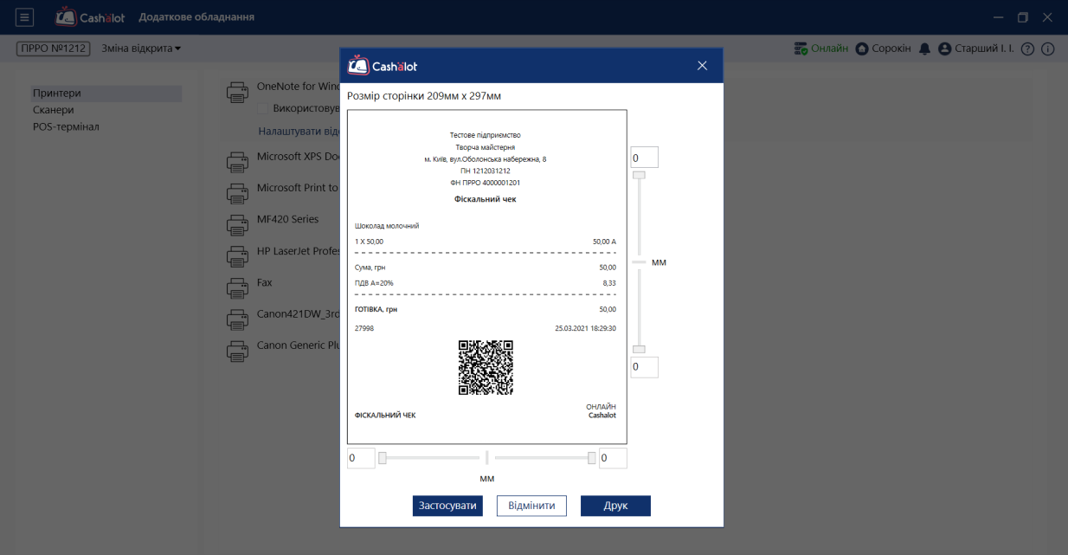This screenshot has width=1068, height=555.
Task: Focus the right margin input field
Action: pyautogui.click(x=613, y=458)
